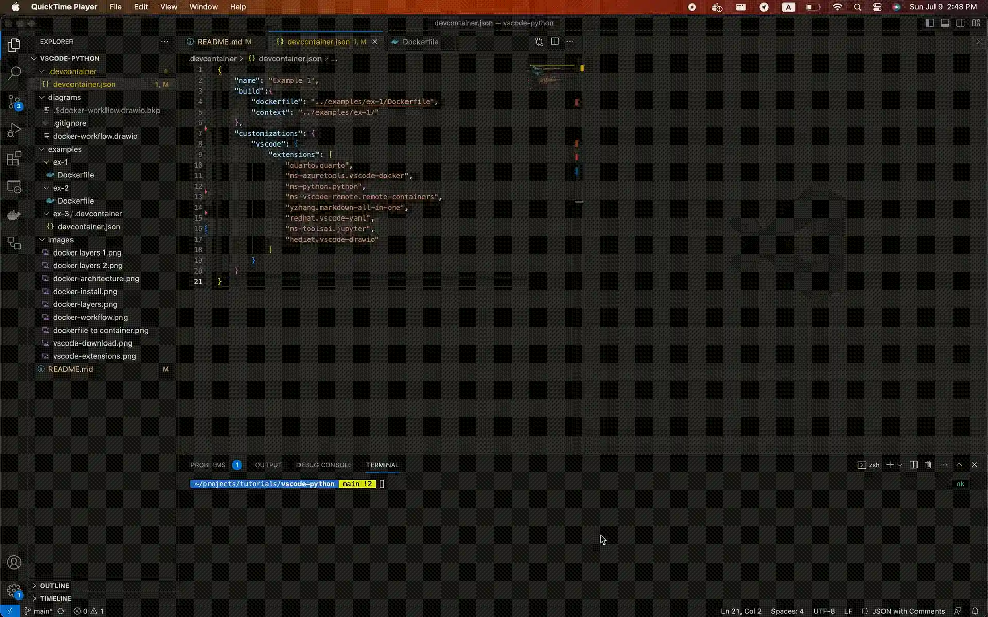Open Remote Explorer in activity bar

pyautogui.click(x=14, y=187)
